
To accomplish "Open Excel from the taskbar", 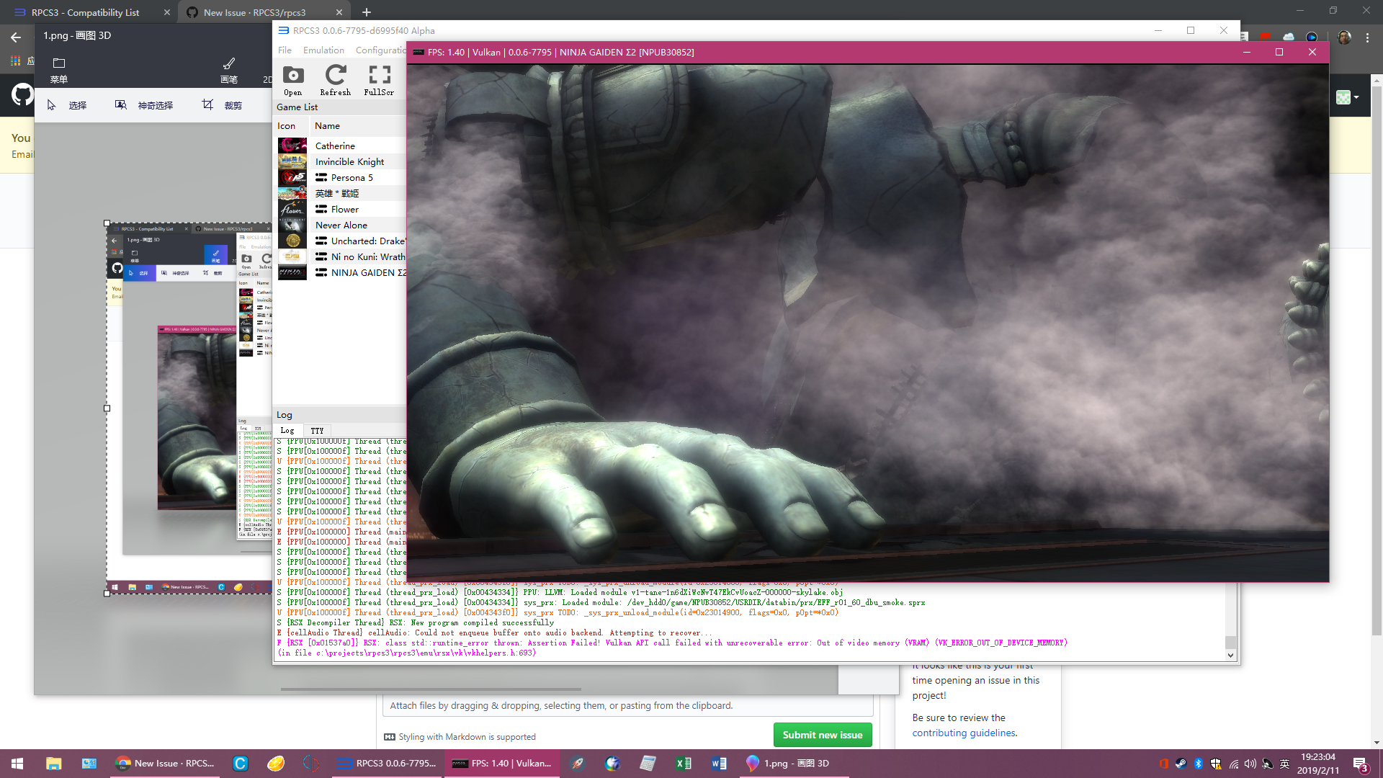I will click(683, 763).
